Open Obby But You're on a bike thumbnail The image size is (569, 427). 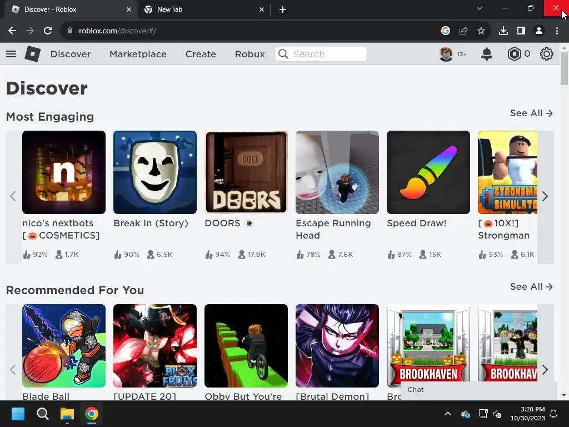(246, 346)
